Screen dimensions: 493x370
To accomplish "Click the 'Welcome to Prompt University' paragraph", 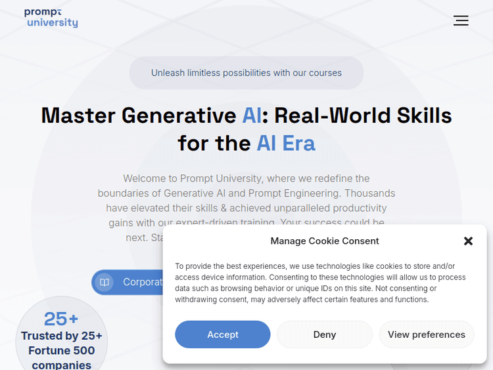I will point(246,178).
